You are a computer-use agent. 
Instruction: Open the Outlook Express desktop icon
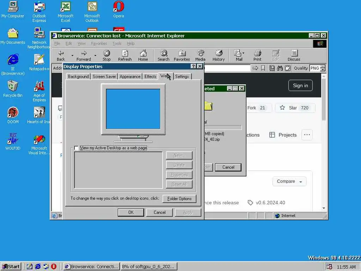[x=39, y=12]
